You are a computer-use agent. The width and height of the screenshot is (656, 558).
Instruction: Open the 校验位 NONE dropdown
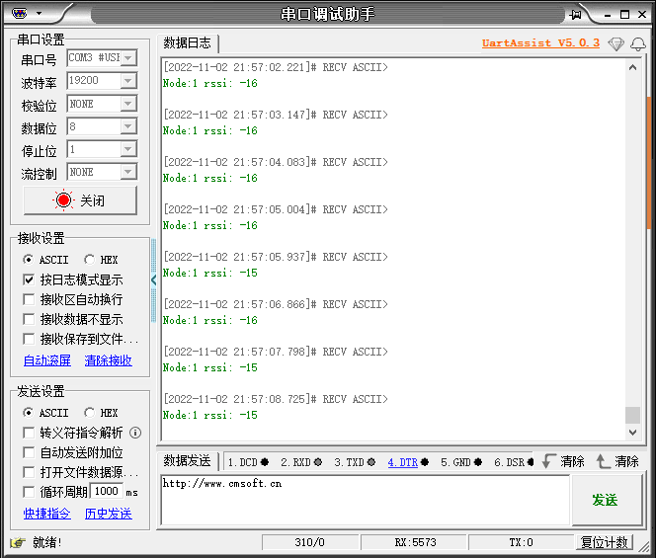point(128,104)
